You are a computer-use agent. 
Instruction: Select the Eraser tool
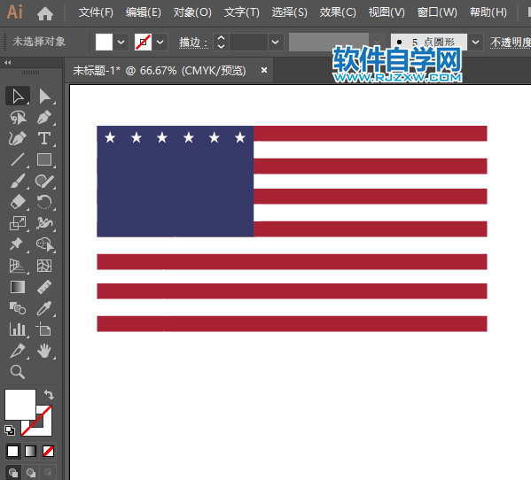pyautogui.click(x=18, y=202)
